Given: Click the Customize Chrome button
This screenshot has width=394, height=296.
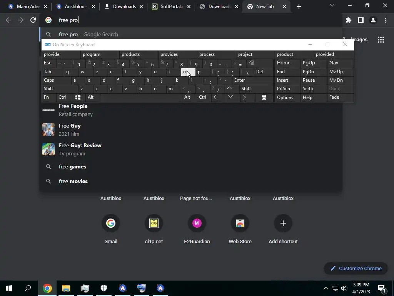Looking at the screenshot, I should tap(356, 268).
